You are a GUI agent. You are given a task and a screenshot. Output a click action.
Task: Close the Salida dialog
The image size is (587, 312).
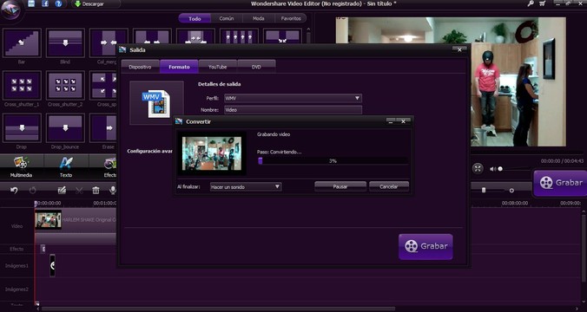[459, 49]
